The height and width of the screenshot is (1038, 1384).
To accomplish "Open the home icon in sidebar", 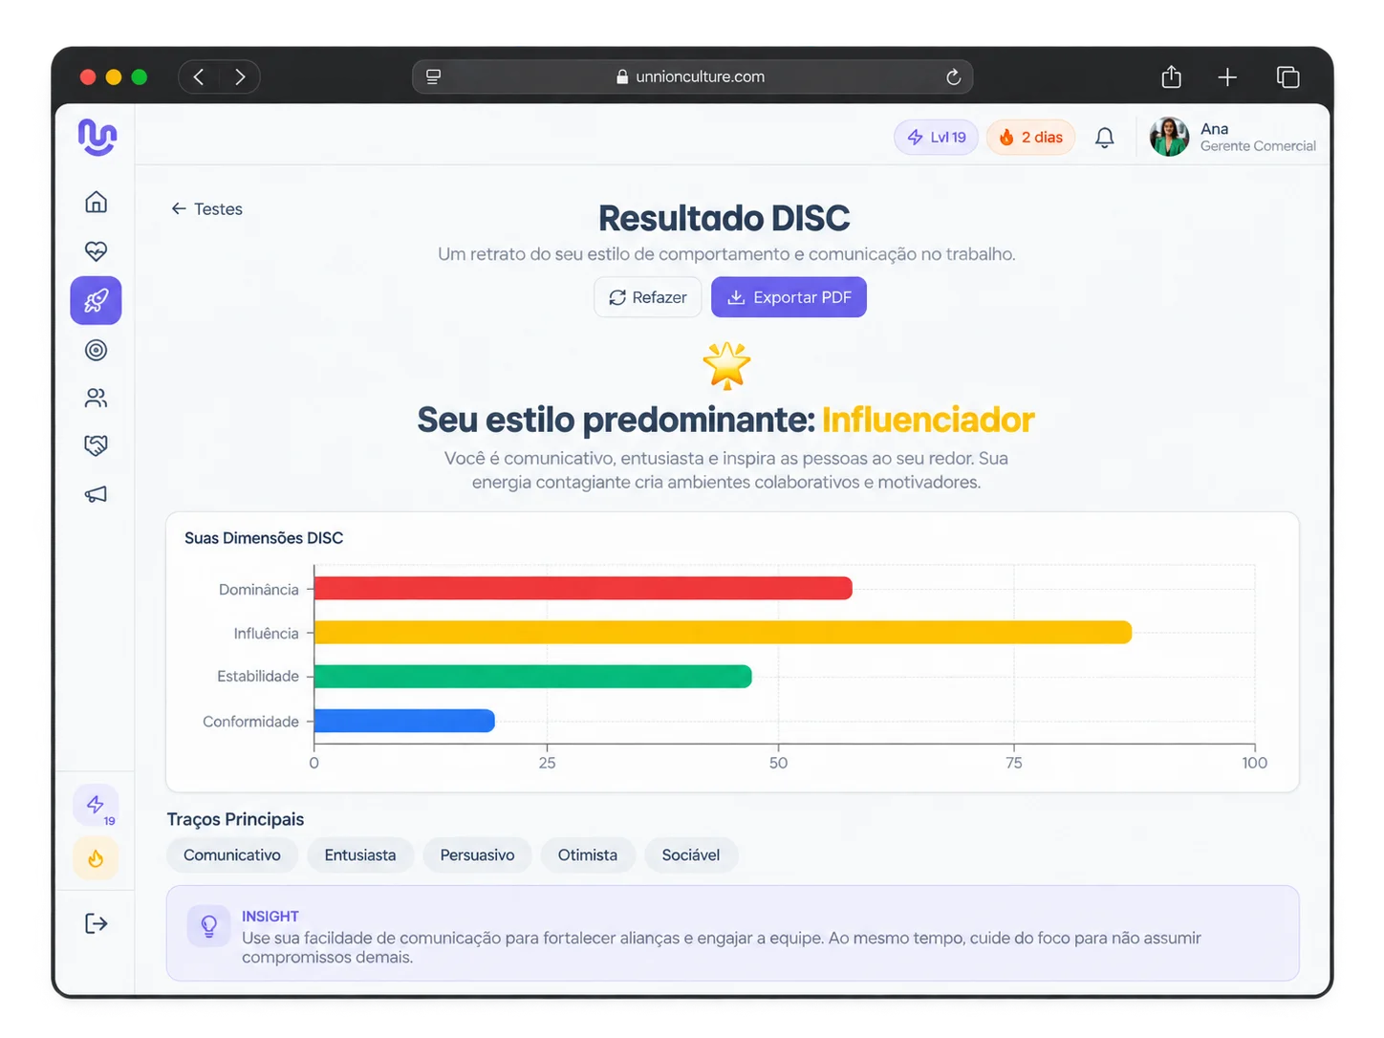I will (x=96, y=202).
